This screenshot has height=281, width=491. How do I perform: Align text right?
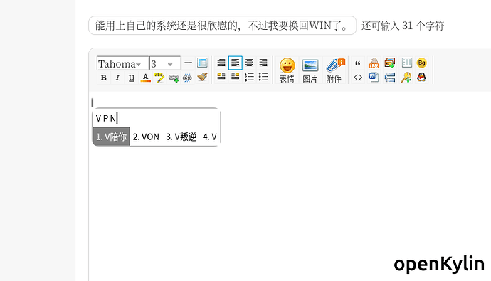(x=263, y=63)
